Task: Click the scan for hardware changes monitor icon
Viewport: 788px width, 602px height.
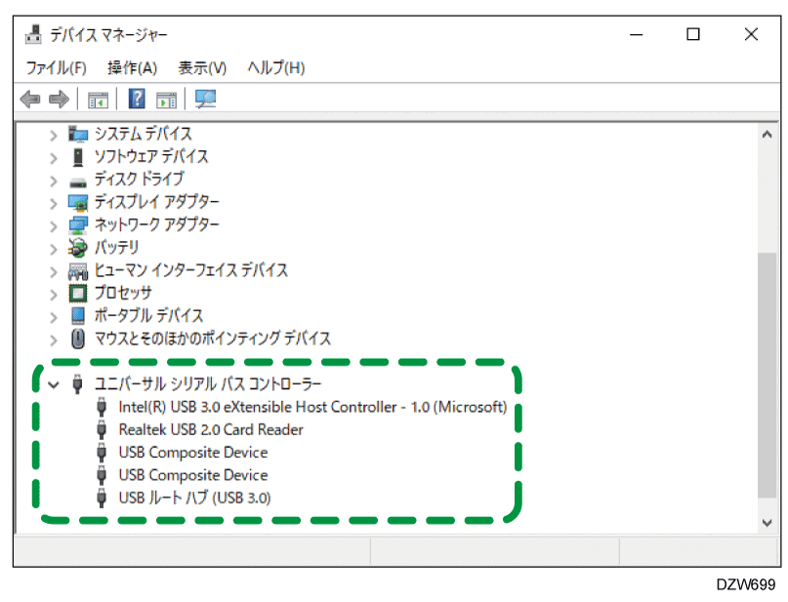Action: (x=205, y=99)
